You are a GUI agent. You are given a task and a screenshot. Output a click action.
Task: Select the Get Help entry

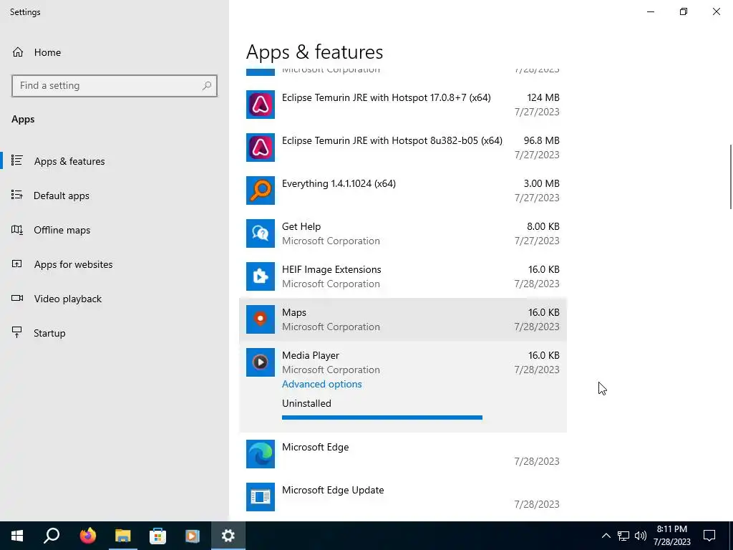point(403,233)
